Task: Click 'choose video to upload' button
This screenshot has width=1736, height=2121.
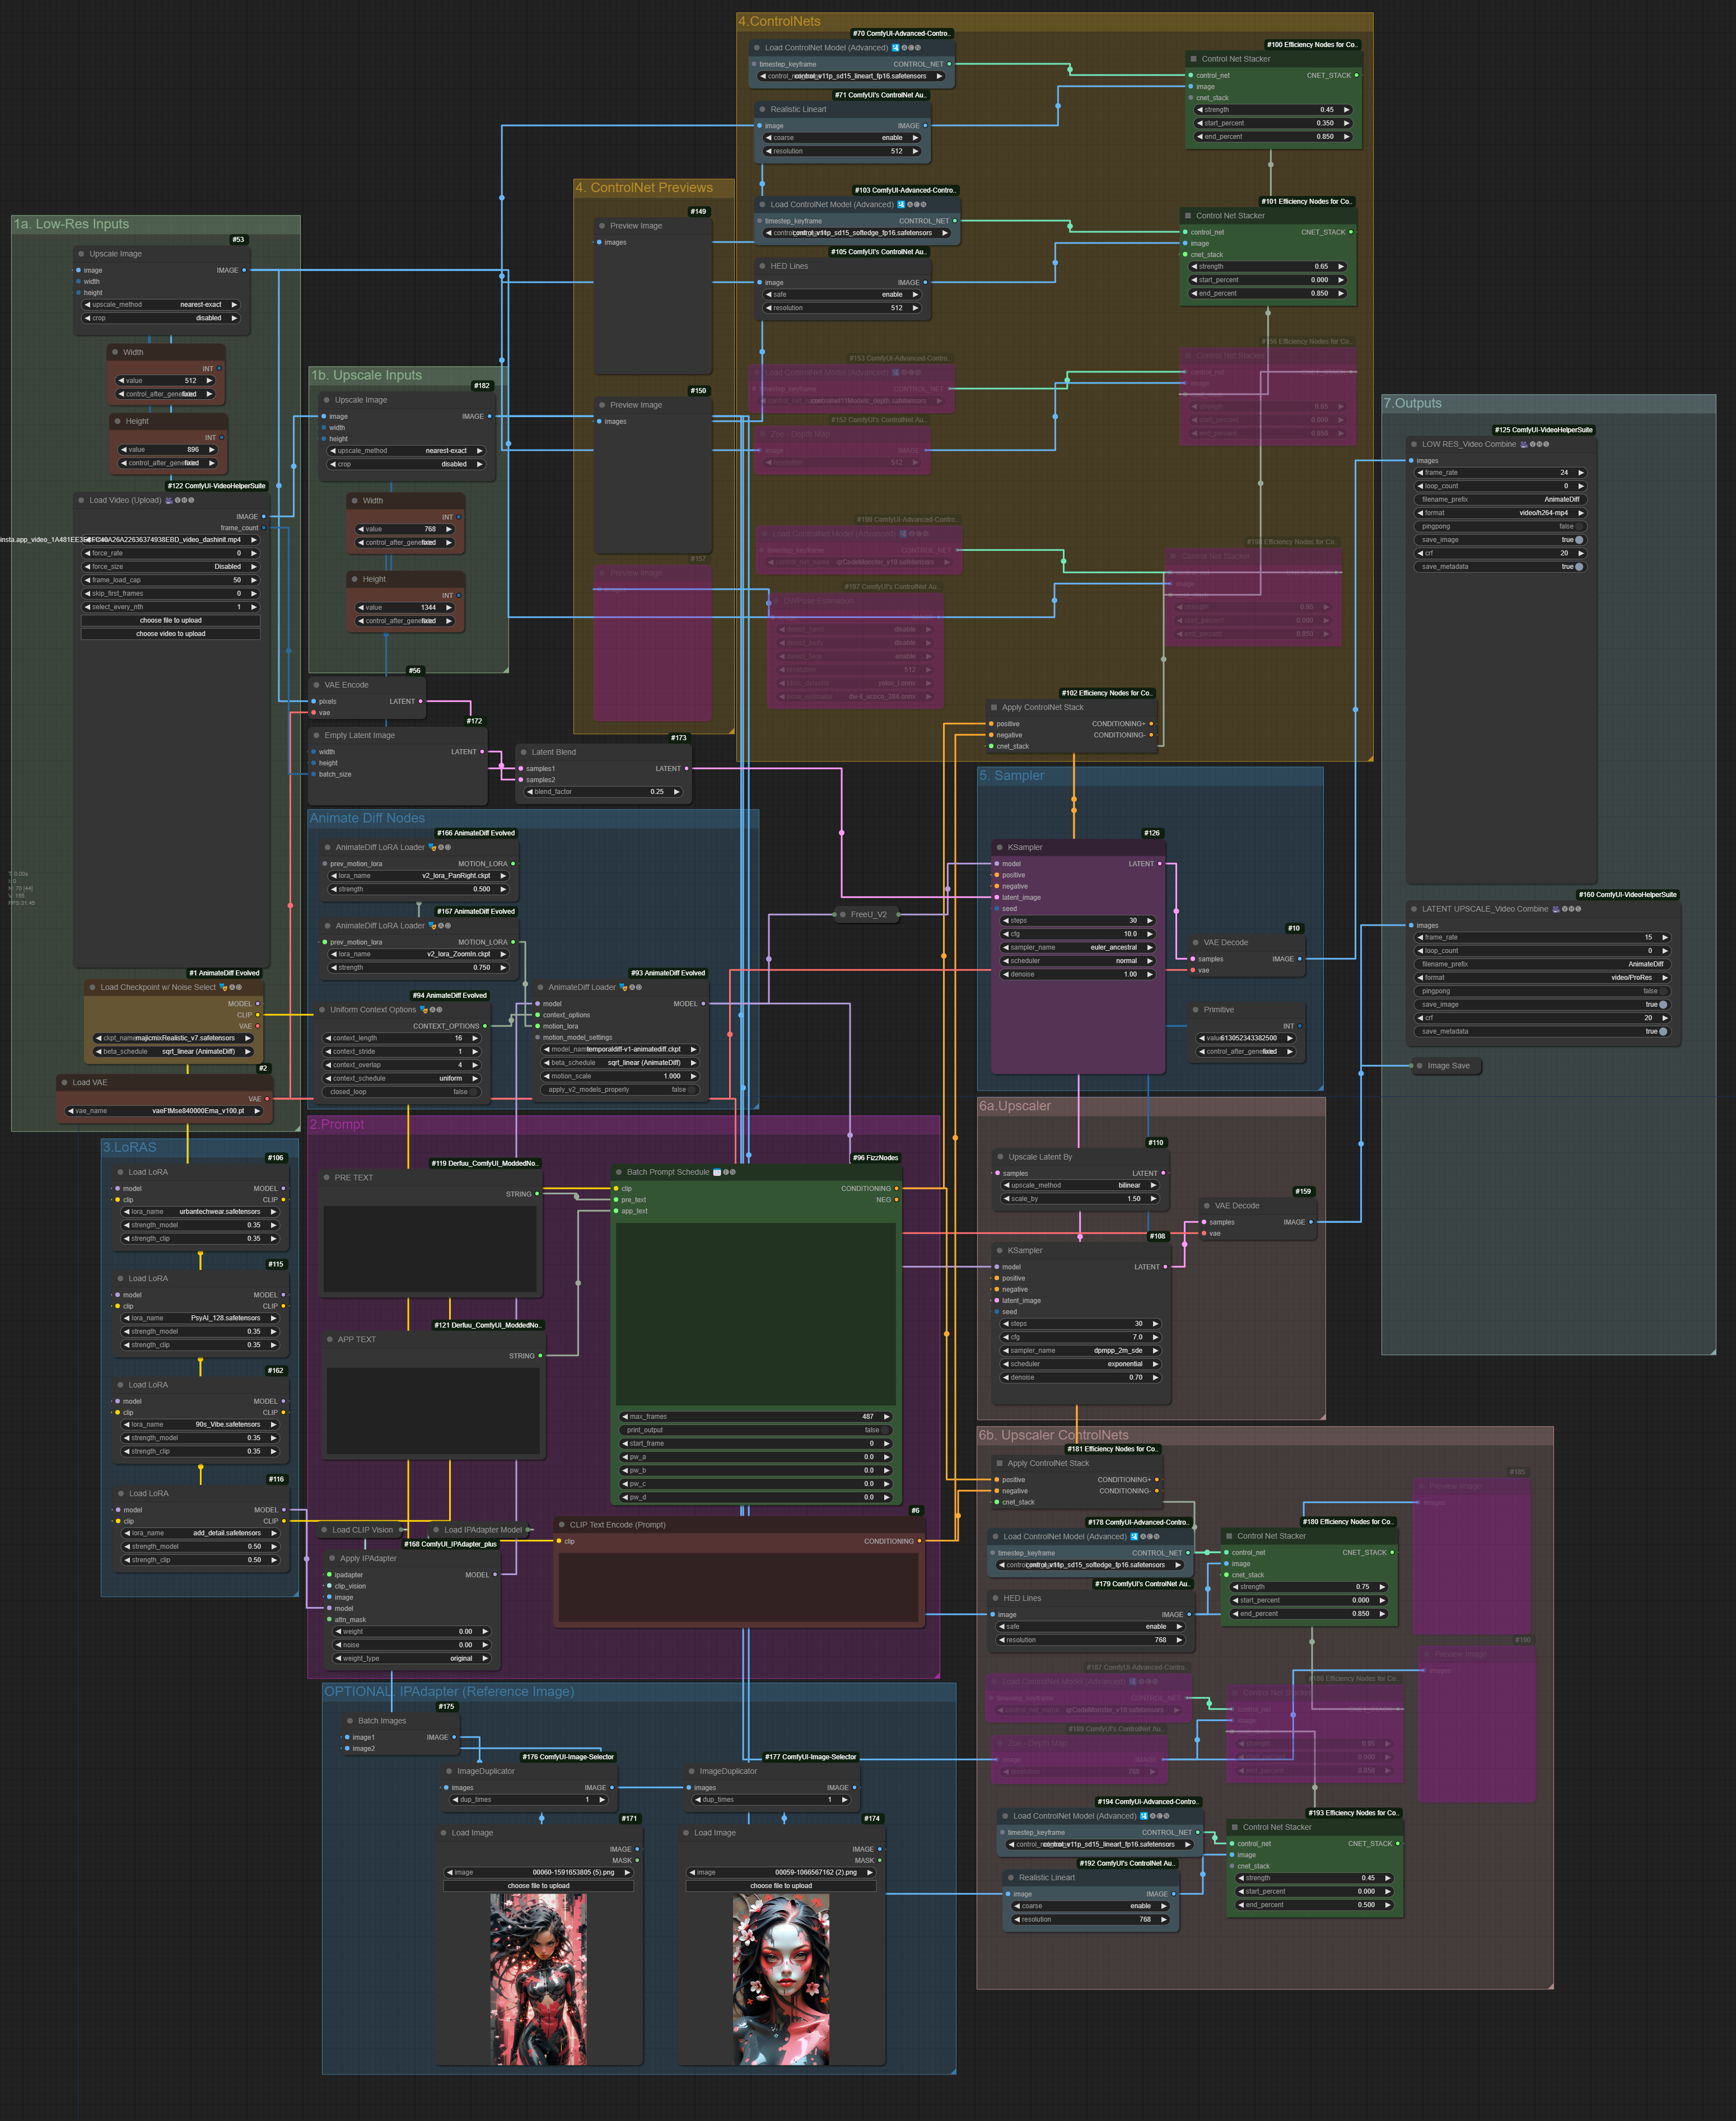Action: (x=170, y=633)
